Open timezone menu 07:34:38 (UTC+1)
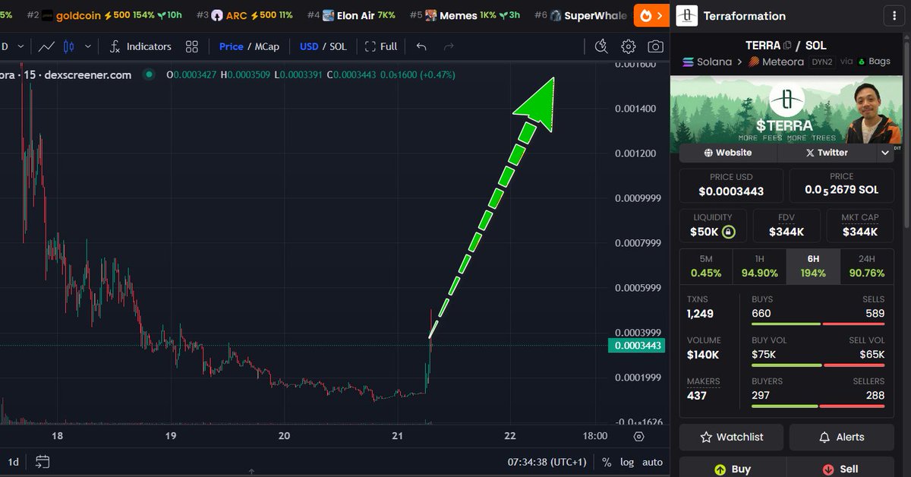The height and width of the screenshot is (477, 911). (x=547, y=462)
